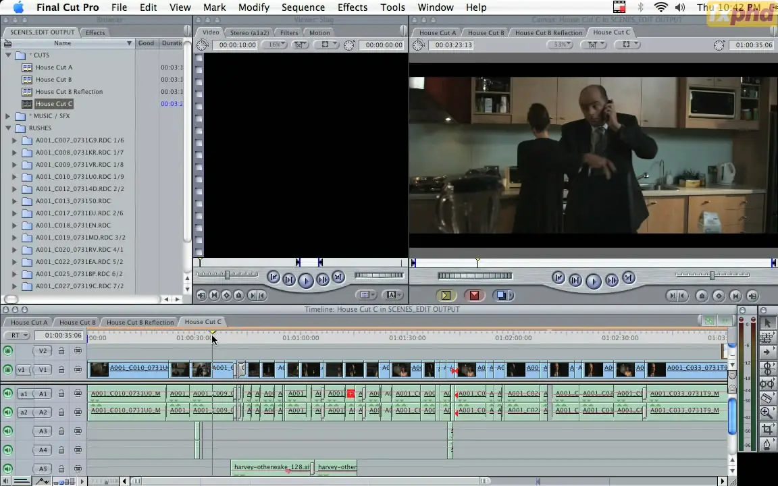This screenshot has height=486, width=778.
Task: Click the red Overwrite edit button in Canvas
Action: pyautogui.click(x=474, y=296)
